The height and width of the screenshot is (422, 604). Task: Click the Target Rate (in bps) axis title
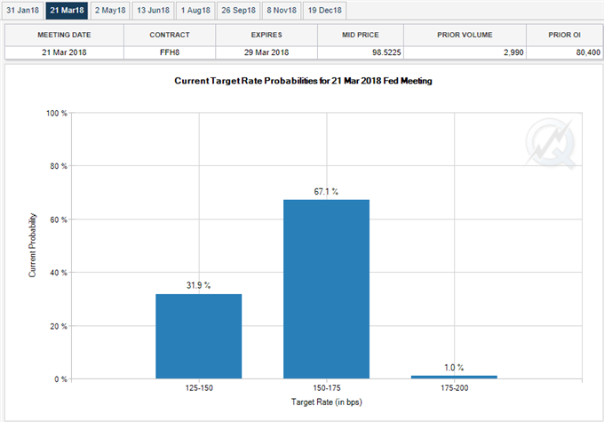327,402
